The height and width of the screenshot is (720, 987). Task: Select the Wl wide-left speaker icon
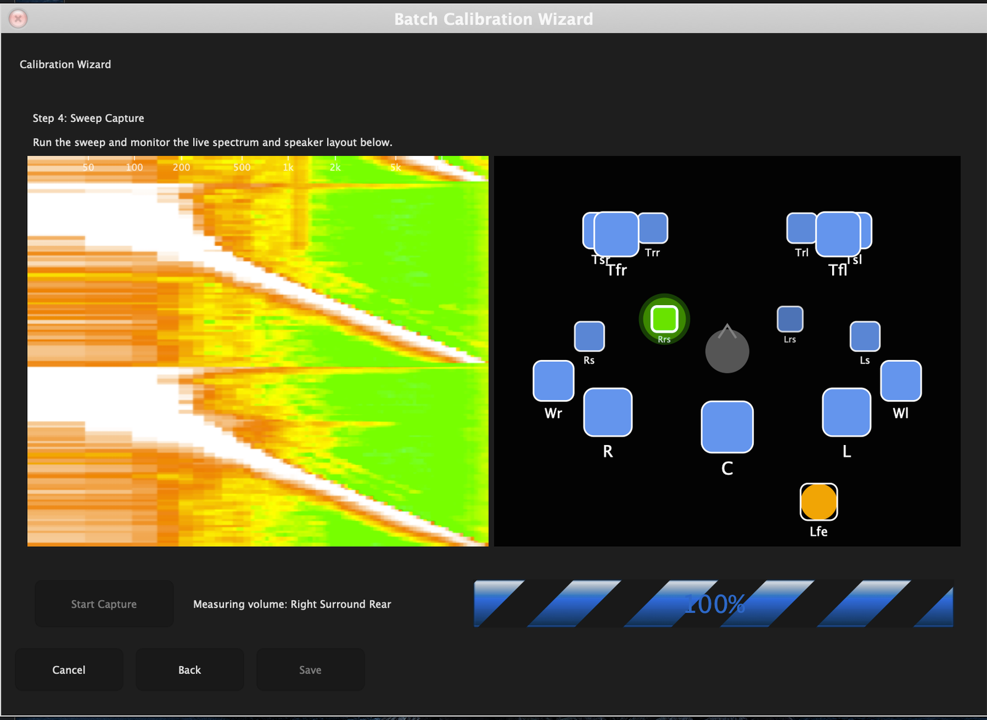(x=901, y=382)
